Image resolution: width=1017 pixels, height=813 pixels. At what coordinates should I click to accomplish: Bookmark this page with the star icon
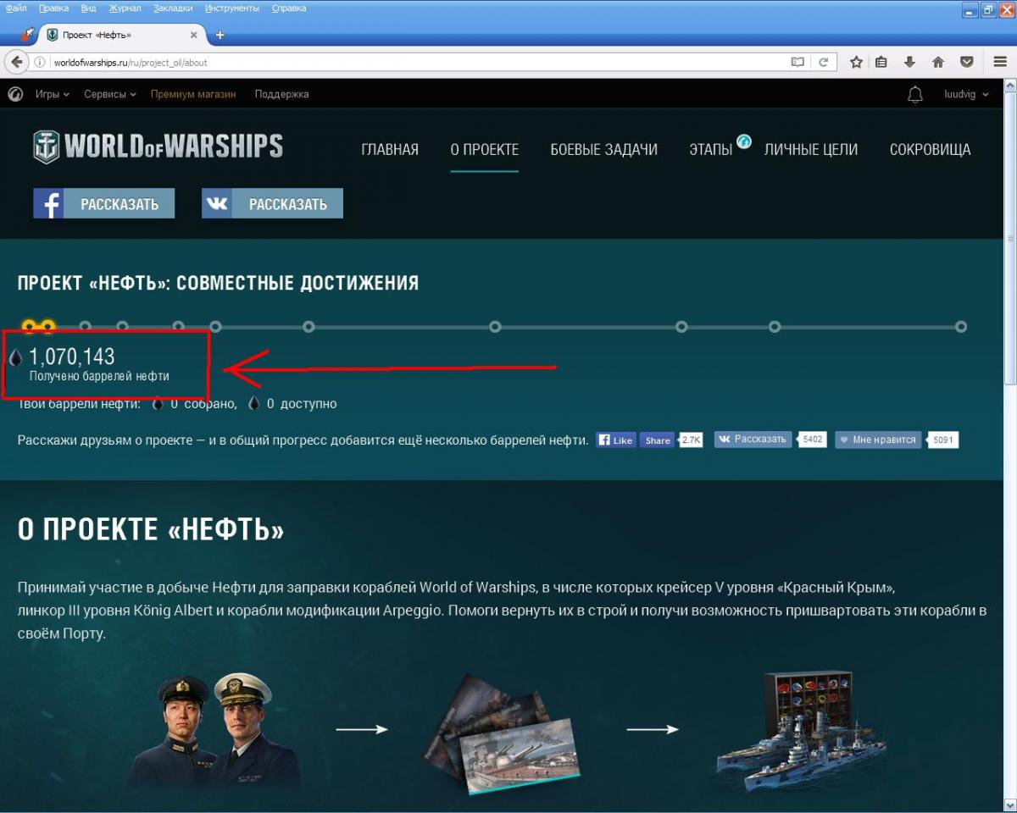(857, 62)
